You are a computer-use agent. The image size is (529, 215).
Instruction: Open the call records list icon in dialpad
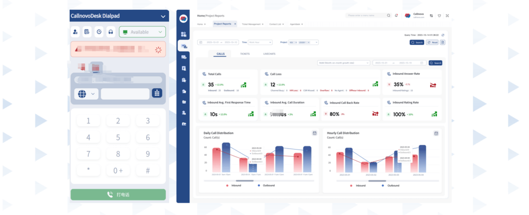click(x=87, y=32)
